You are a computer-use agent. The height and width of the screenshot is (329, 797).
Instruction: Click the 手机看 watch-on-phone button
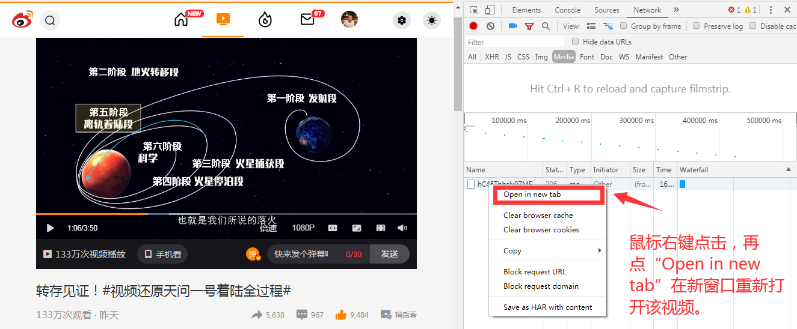162,255
